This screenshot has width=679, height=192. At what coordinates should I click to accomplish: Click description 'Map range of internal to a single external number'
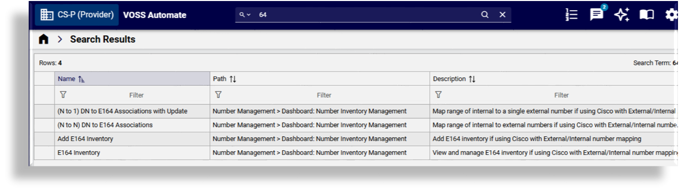pos(554,111)
